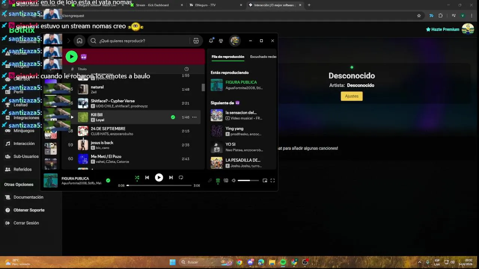
Task: Skip to previous track
Action: point(147,177)
